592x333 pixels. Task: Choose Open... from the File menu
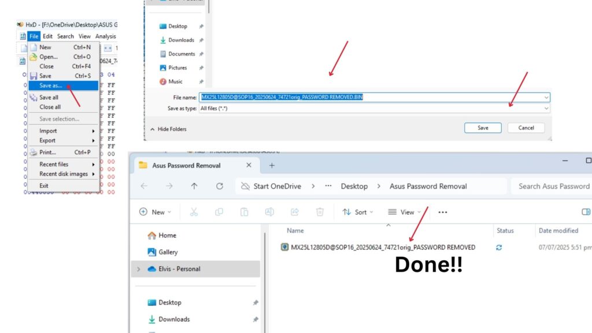coord(64,57)
